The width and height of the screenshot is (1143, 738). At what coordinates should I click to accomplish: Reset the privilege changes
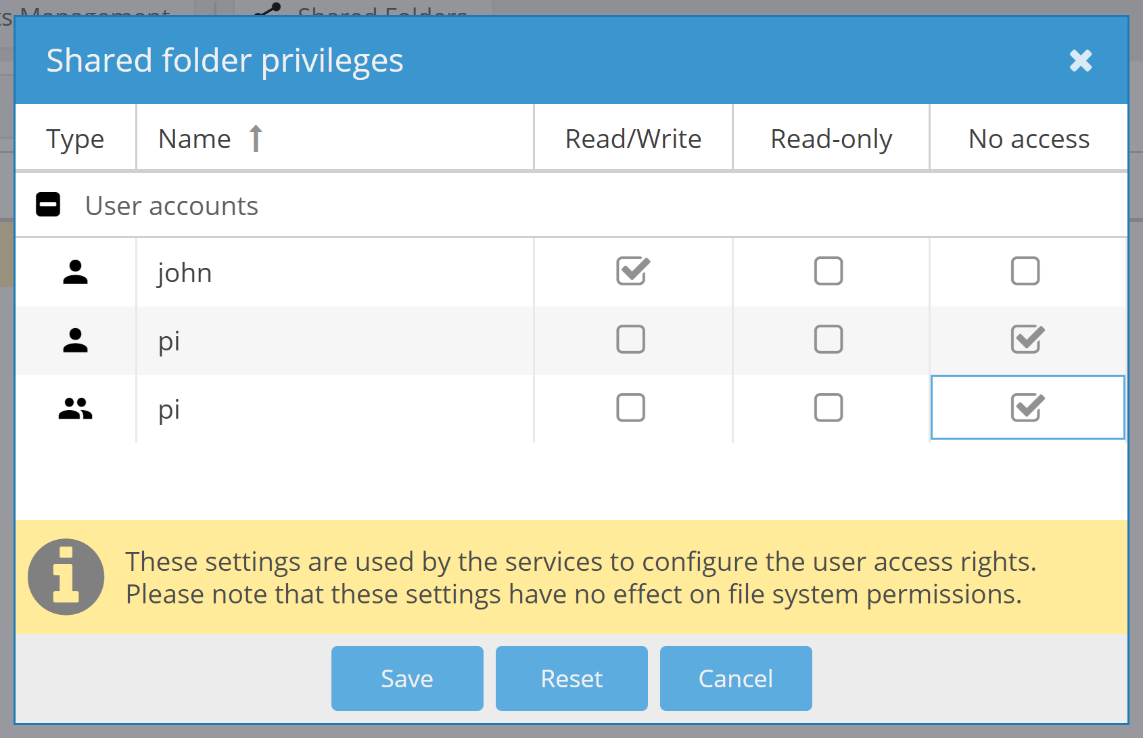tap(571, 678)
